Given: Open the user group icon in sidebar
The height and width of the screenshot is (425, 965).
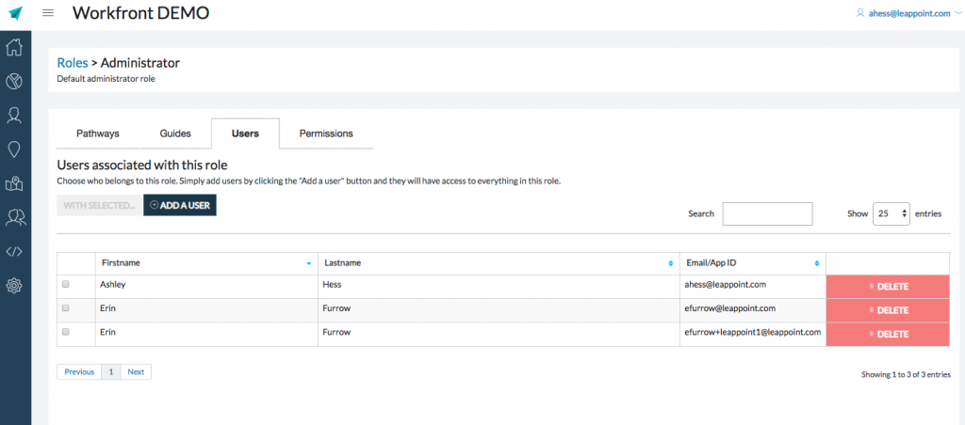Looking at the screenshot, I should (x=14, y=217).
